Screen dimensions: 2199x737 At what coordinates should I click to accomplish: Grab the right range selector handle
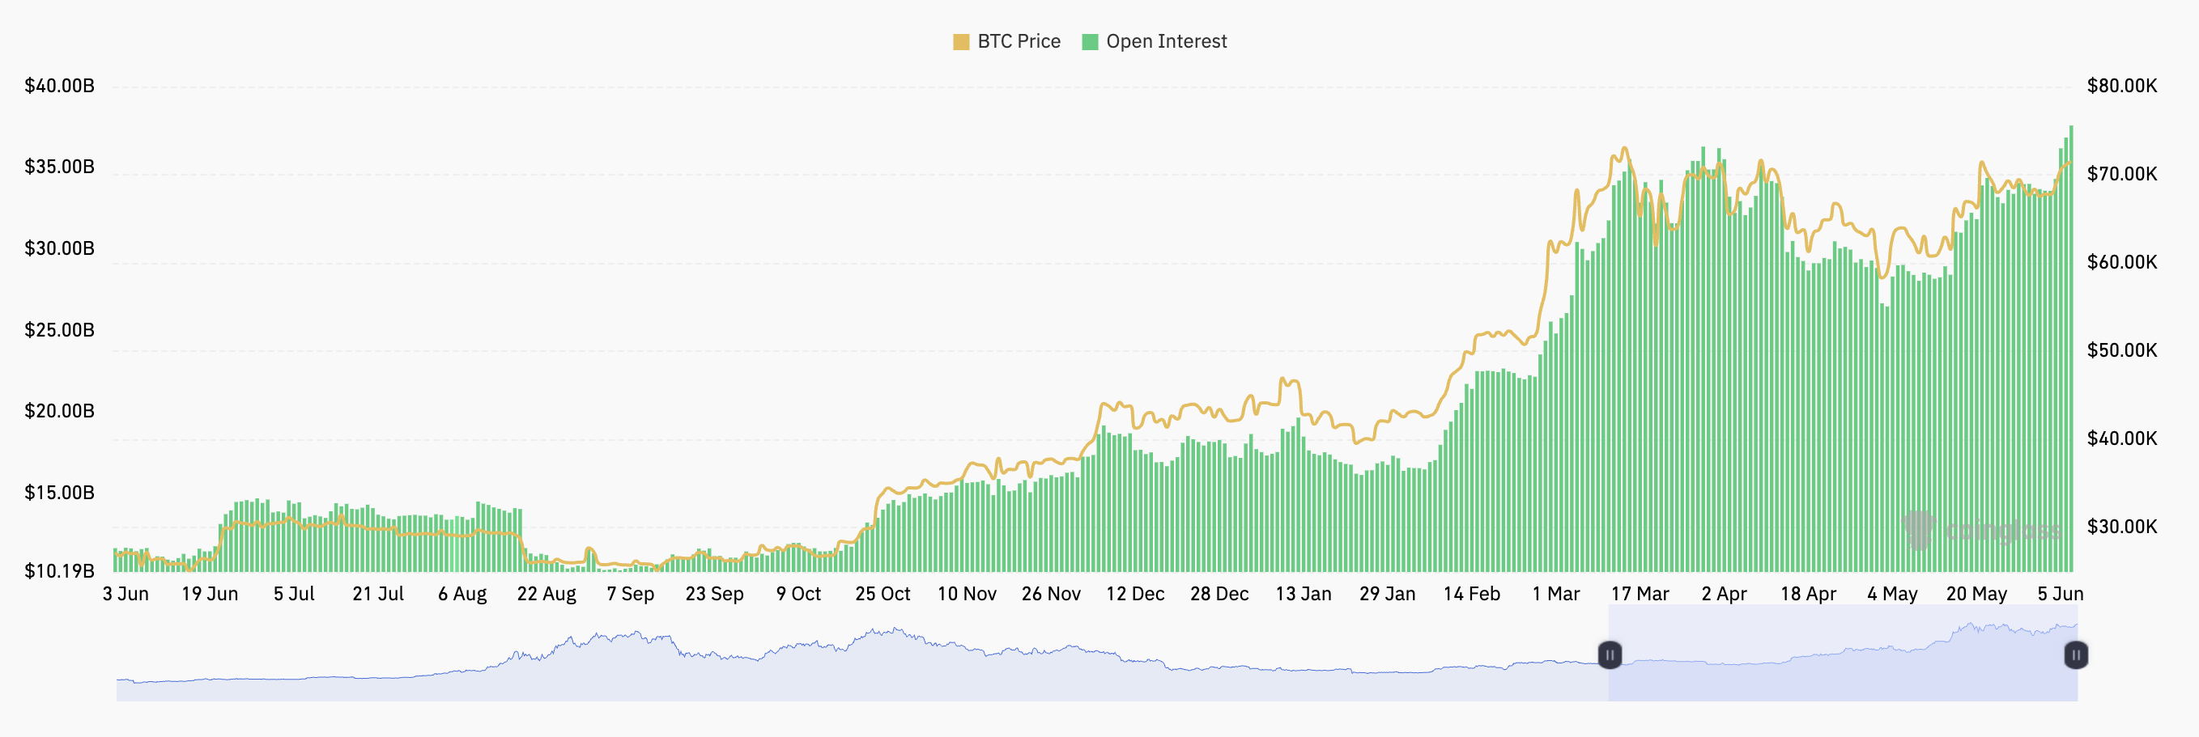2076,655
